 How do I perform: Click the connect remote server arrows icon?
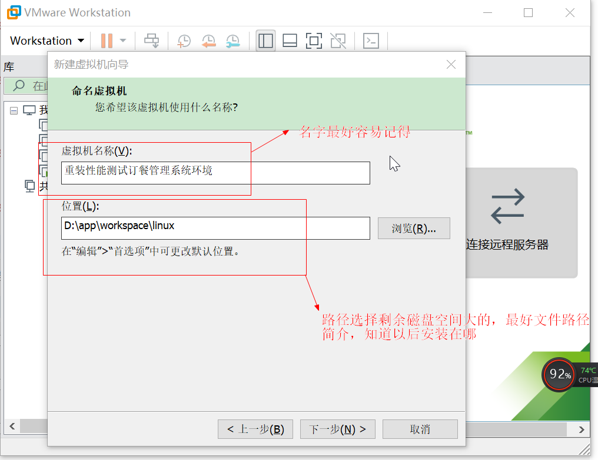pyautogui.click(x=507, y=206)
